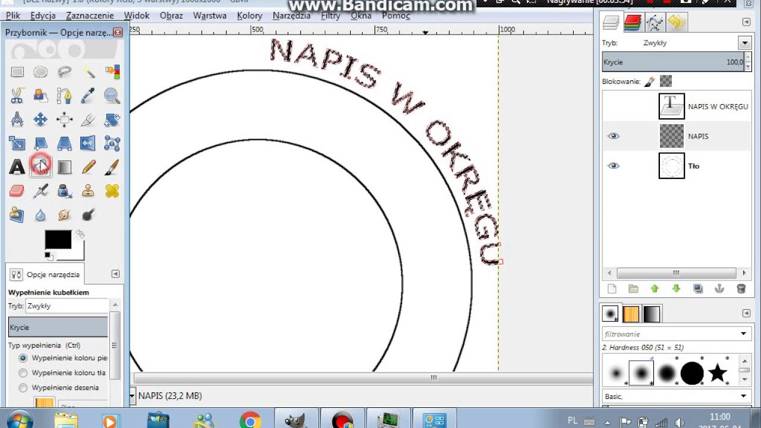Select the Heal tool
The width and height of the screenshot is (761, 428).
112,191
